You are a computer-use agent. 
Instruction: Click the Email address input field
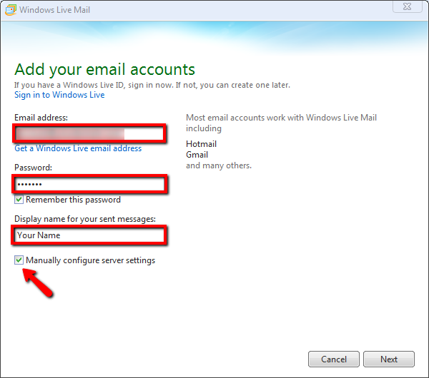(x=89, y=134)
